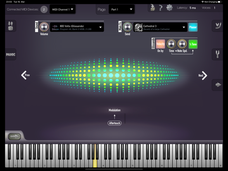The image size is (228, 171).
Task: Open the download/import box icon
Action: click(152, 7)
